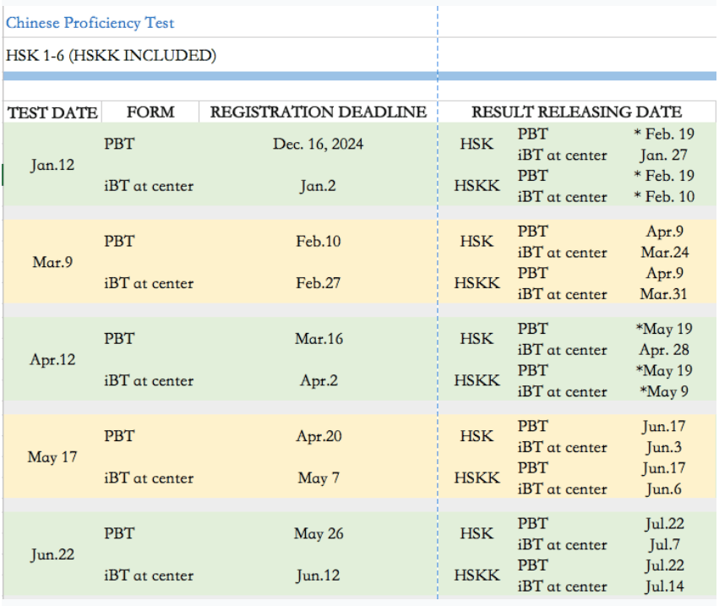This screenshot has width=719, height=606.
Task: Click the Jun.22 test date cell
Action: [52, 554]
